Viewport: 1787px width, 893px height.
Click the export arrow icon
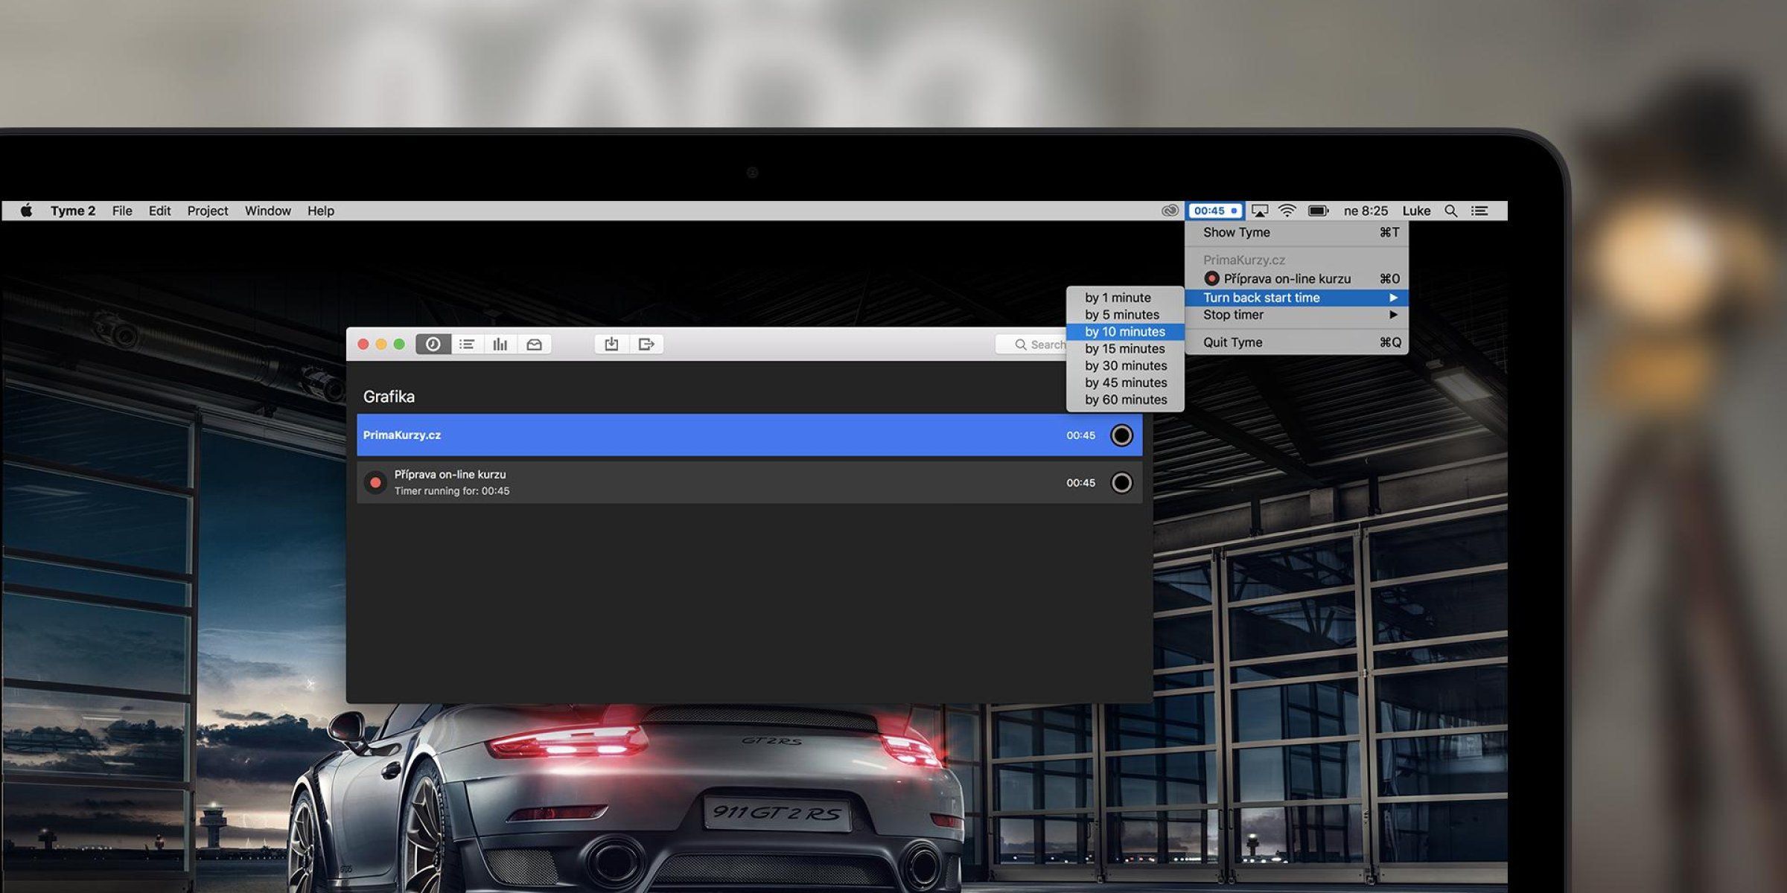click(646, 344)
